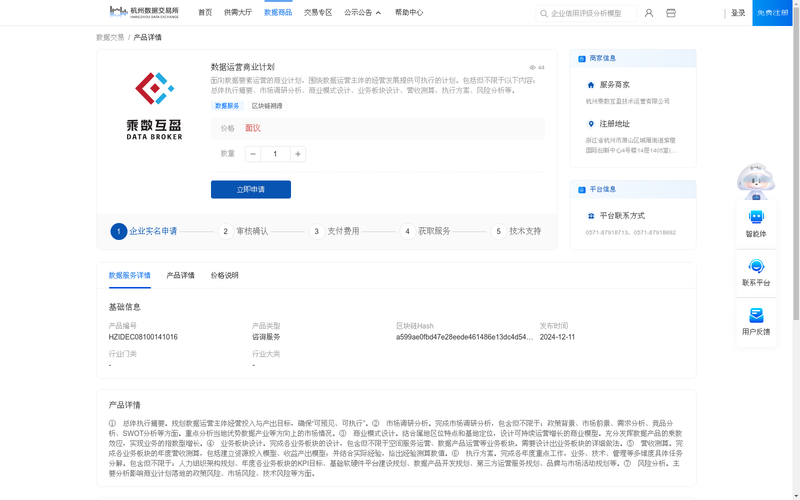Focus the search box in the header
Image resolution: width=800 pixels, height=500 pixels.
586,13
